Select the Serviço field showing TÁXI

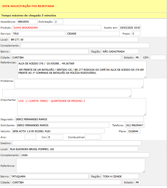pyautogui.click(x=38, y=33)
